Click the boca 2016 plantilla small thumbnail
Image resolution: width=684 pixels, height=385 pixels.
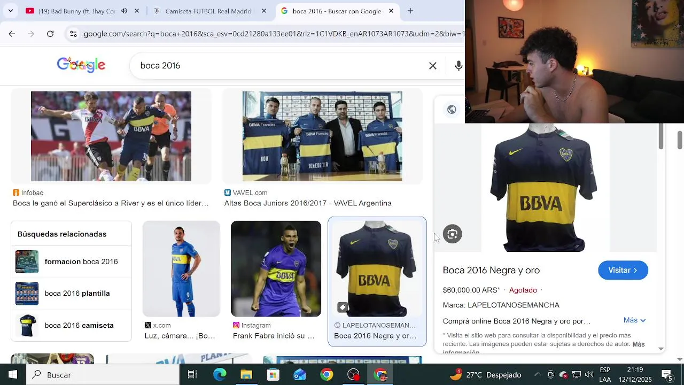27,293
